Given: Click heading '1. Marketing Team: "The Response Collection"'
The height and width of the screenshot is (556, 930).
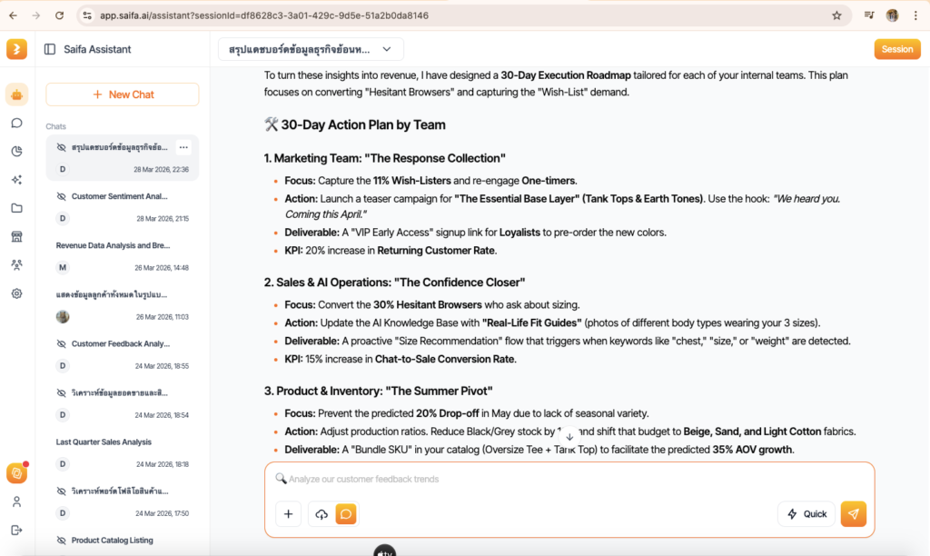Looking at the screenshot, I should pos(384,158).
